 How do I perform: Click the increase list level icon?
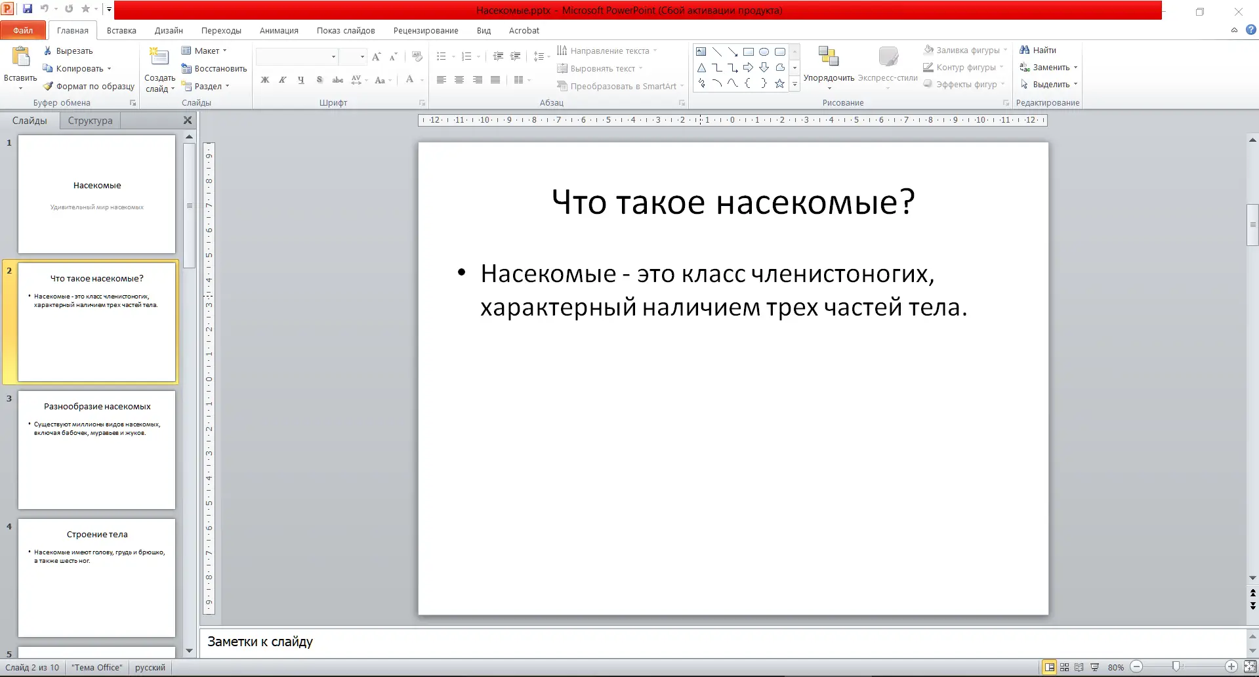pyautogui.click(x=516, y=56)
